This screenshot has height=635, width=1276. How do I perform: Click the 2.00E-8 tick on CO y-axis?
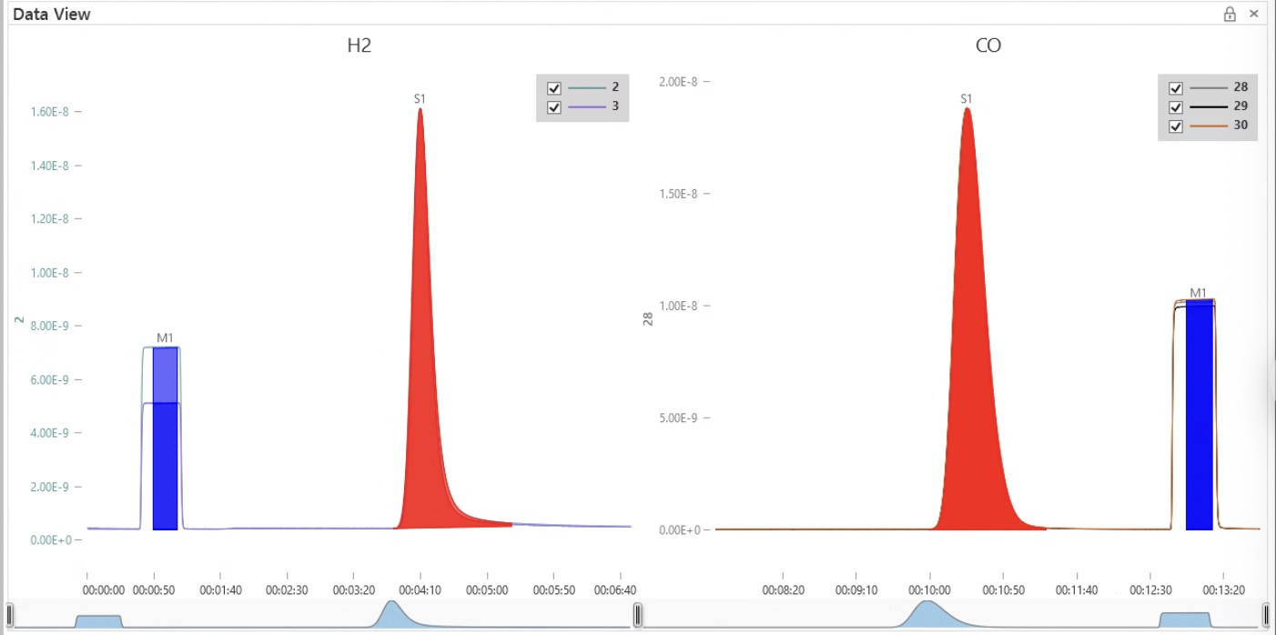point(676,82)
